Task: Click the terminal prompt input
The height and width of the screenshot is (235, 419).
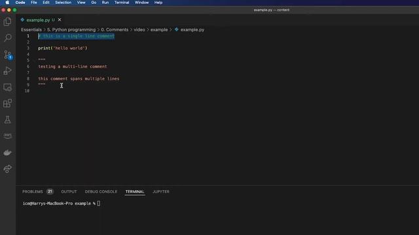Action: 99,203
